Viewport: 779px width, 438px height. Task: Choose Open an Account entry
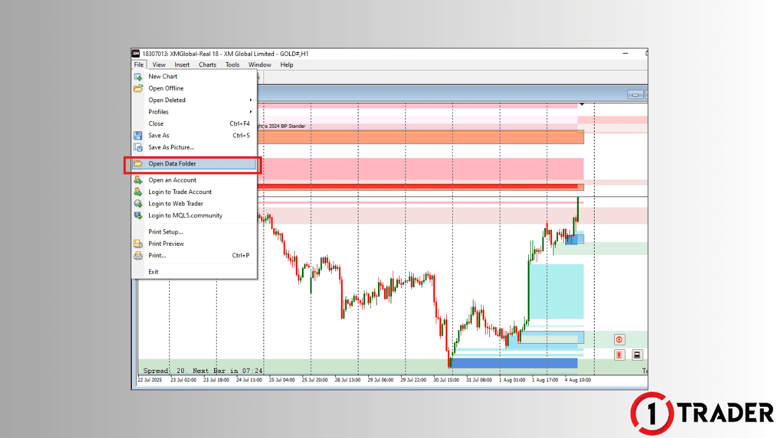[194, 180]
